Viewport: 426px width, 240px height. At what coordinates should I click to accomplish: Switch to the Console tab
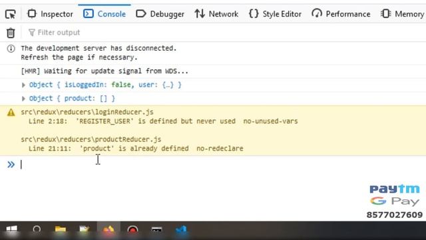[x=105, y=14]
